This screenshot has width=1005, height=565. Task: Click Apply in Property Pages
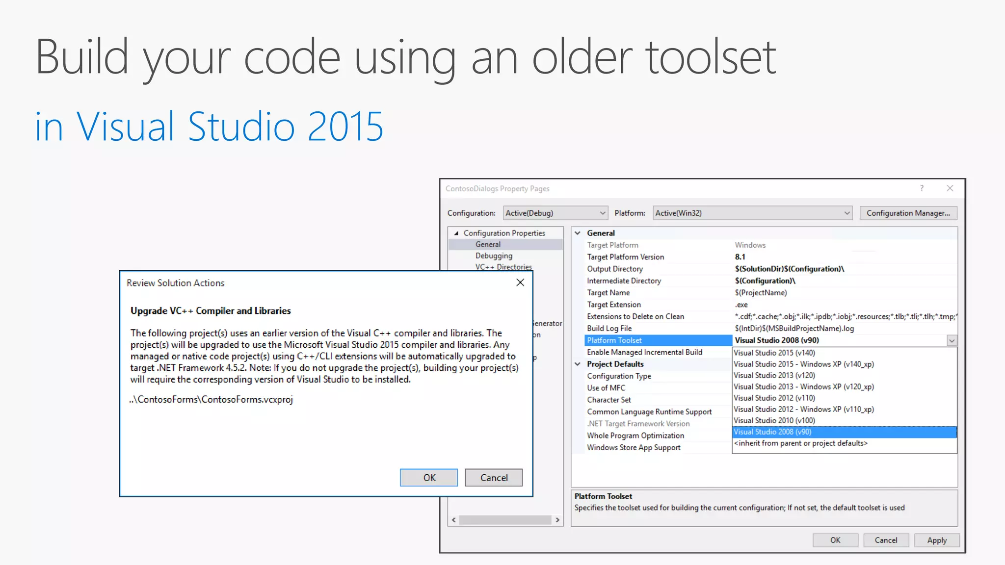936,540
